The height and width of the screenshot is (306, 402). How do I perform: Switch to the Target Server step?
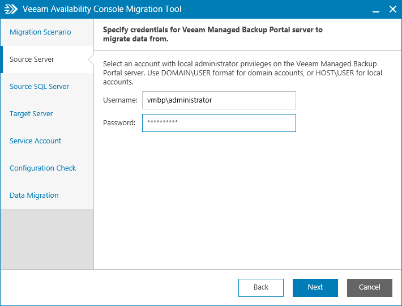[31, 114]
